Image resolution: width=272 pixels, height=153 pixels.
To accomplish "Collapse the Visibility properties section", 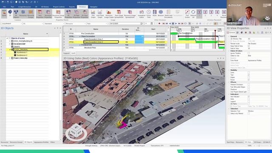I will point(229,70).
